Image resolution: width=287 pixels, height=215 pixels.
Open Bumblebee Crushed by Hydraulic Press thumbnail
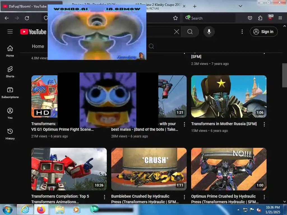149,169
